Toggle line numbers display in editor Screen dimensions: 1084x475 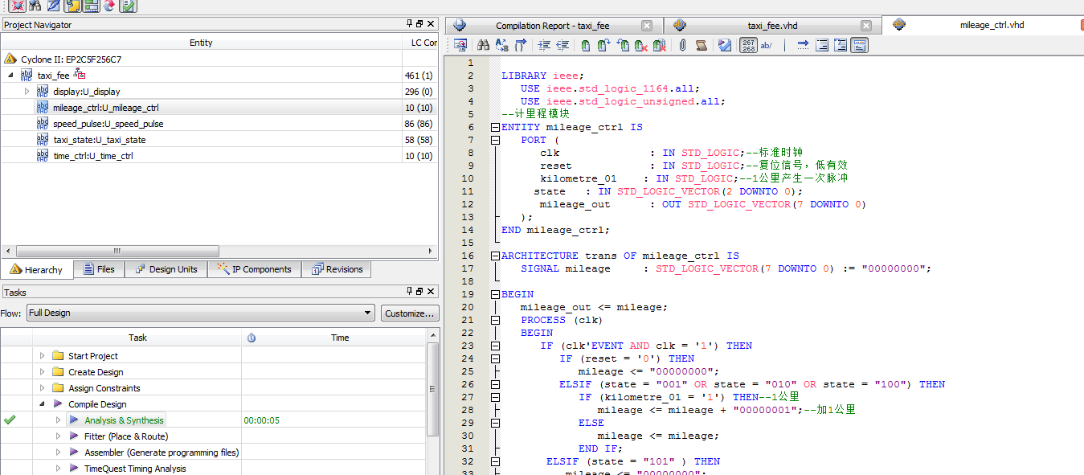click(x=748, y=46)
